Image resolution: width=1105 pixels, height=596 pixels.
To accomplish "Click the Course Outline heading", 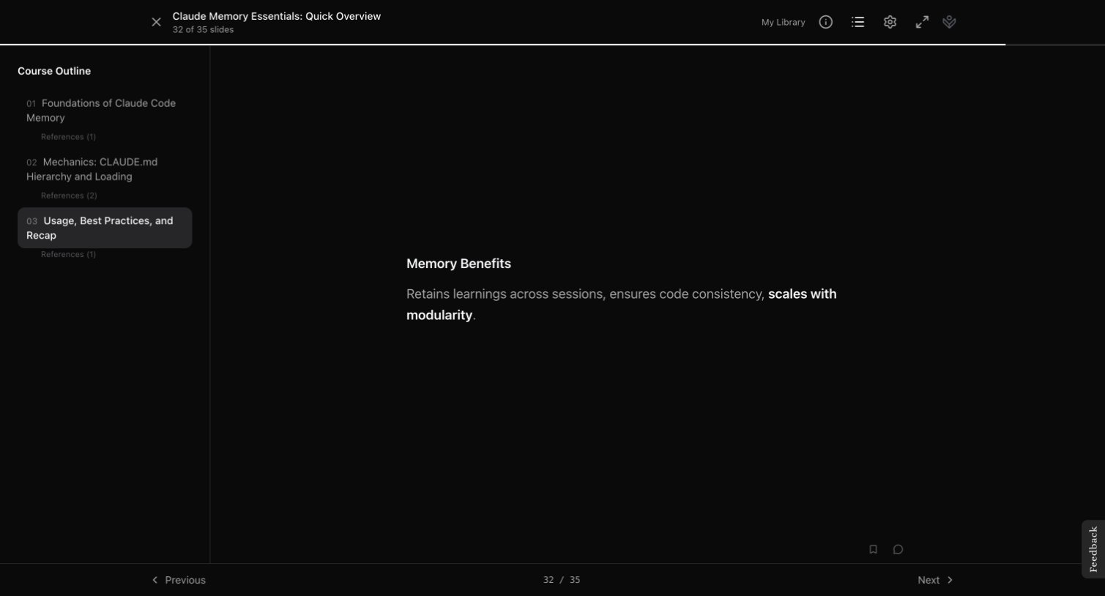I will pyautogui.click(x=54, y=71).
